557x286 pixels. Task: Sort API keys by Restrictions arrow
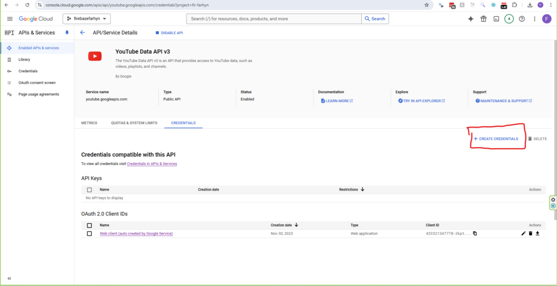click(362, 189)
